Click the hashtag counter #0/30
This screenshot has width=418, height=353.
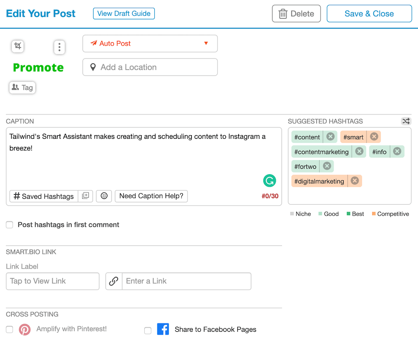point(270,196)
